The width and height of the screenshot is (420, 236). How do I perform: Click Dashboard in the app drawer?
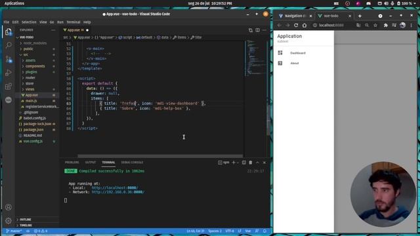[x=298, y=53]
